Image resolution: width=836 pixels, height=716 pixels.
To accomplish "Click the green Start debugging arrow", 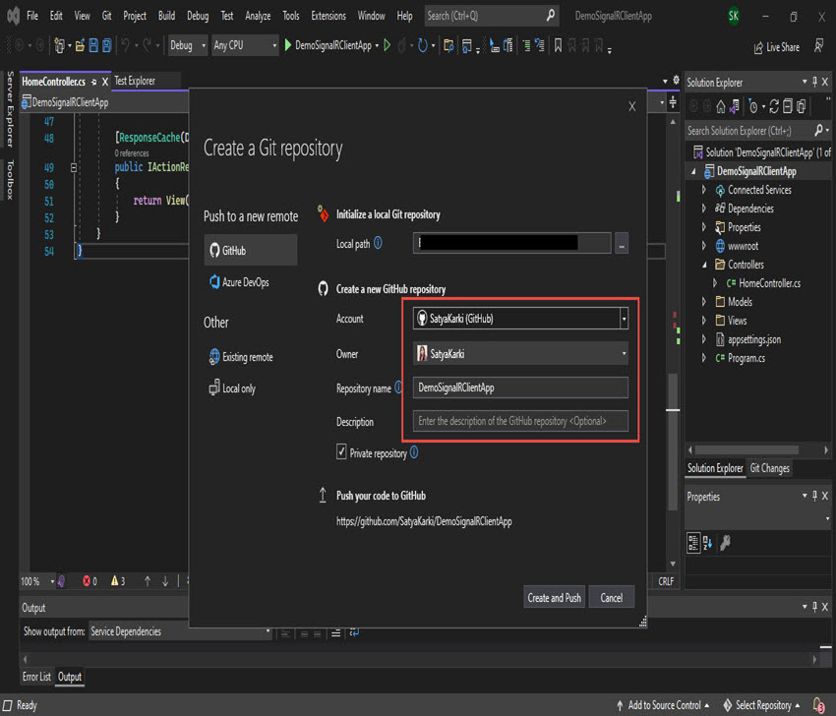I will click(288, 45).
